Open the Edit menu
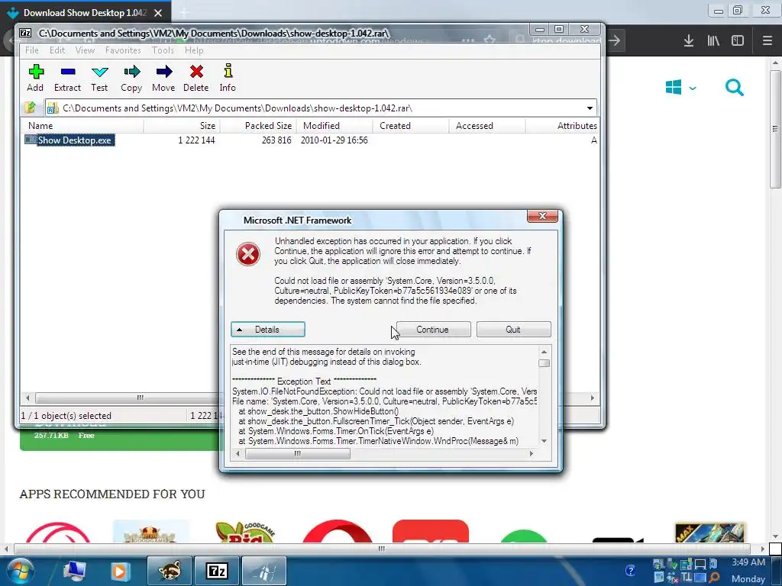This screenshot has width=782, height=586. [x=57, y=50]
